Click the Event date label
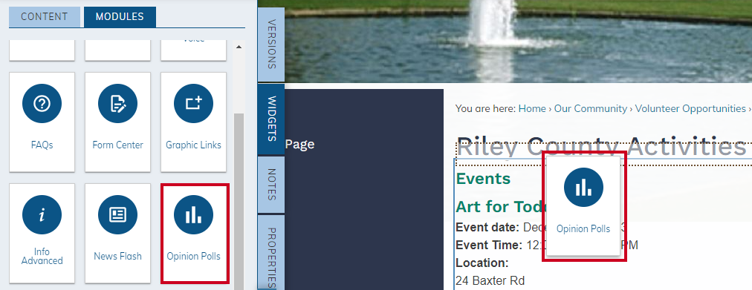This screenshot has width=752, height=290. tap(487, 227)
